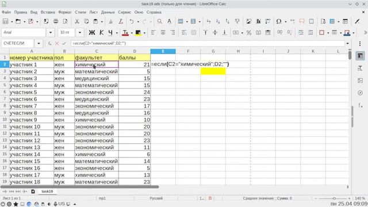368x207 pixels.
Task: Open the font name dropdown arrow
Action: tap(51, 33)
